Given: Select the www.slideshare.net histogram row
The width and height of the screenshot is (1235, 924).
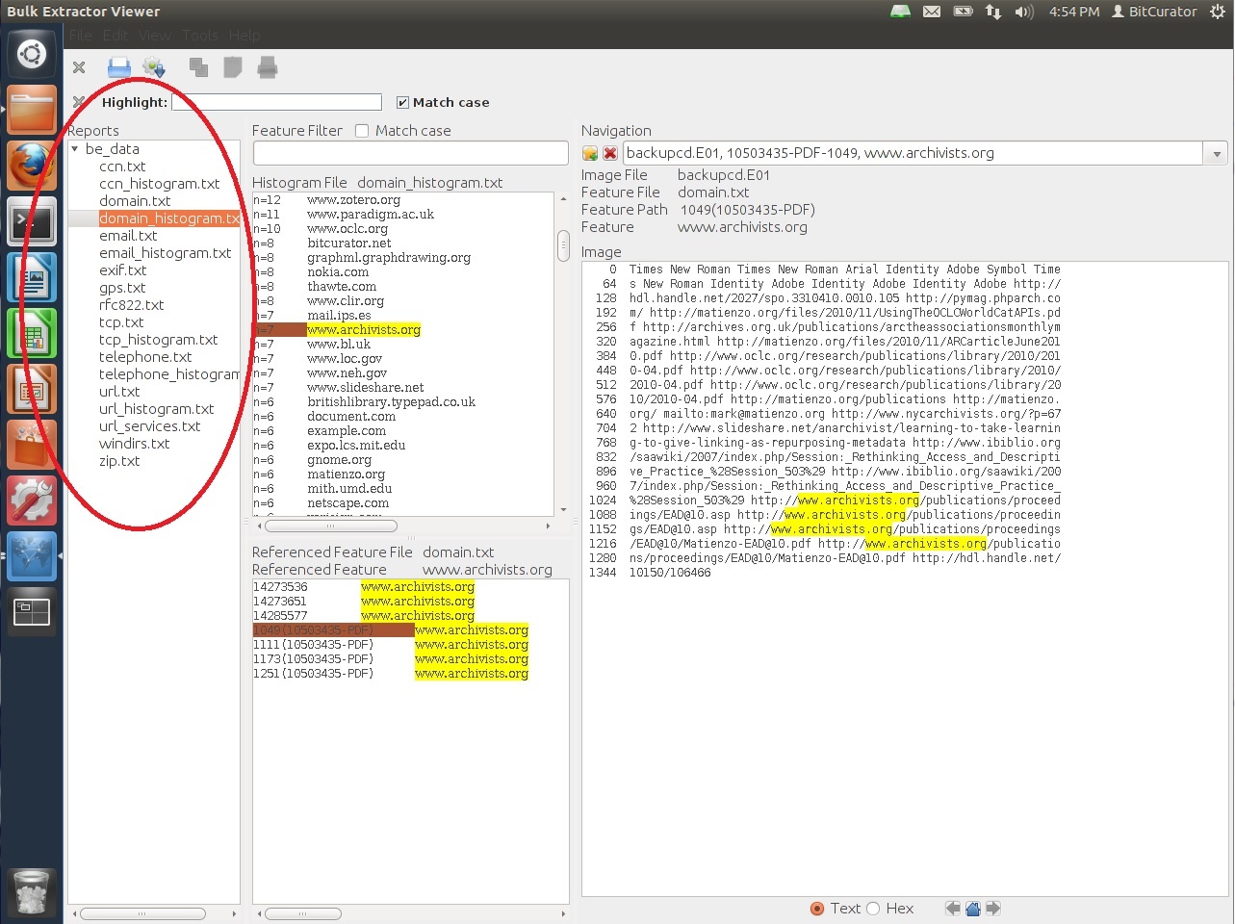Looking at the screenshot, I should (404, 388).
